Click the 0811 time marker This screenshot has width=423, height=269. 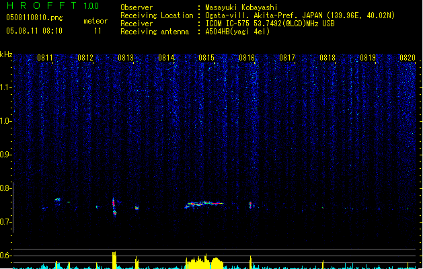click(45, 58)
